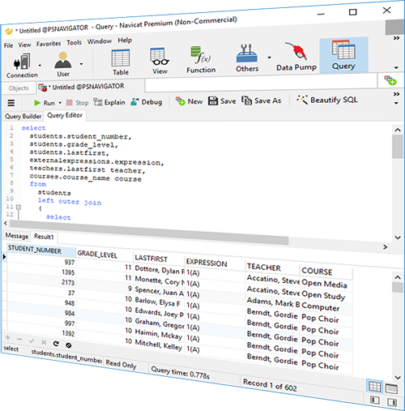
Task: Open the Favorites menu
Action: [49, 44]
